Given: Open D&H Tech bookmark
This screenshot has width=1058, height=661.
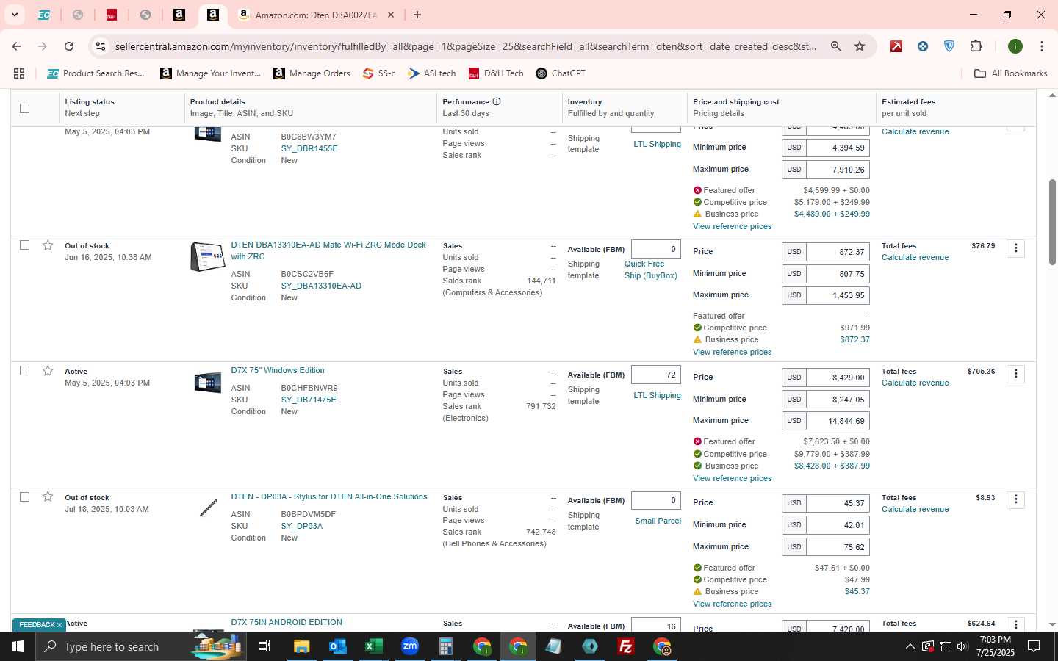Looking at the screenshot, I should click(x=496, y=73).
